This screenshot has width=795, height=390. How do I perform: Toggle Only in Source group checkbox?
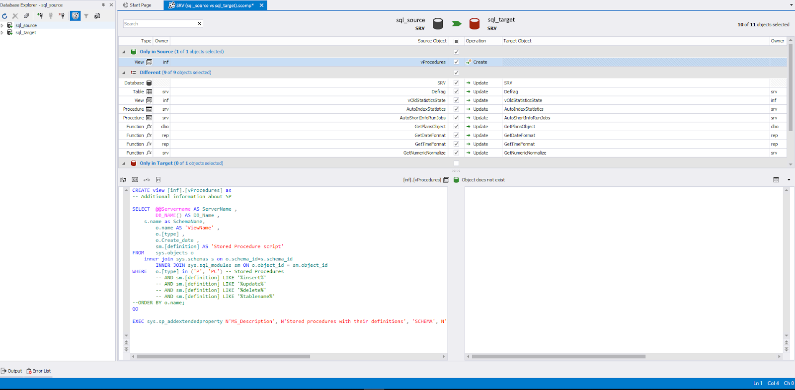456,52
